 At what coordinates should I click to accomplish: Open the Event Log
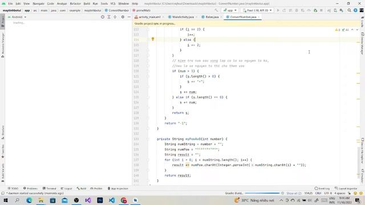tap(322, 188)
